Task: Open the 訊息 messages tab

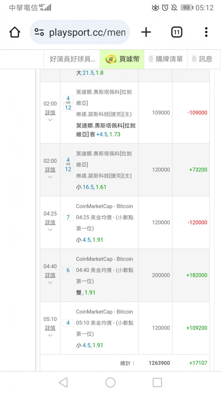Action: (202, 59)
